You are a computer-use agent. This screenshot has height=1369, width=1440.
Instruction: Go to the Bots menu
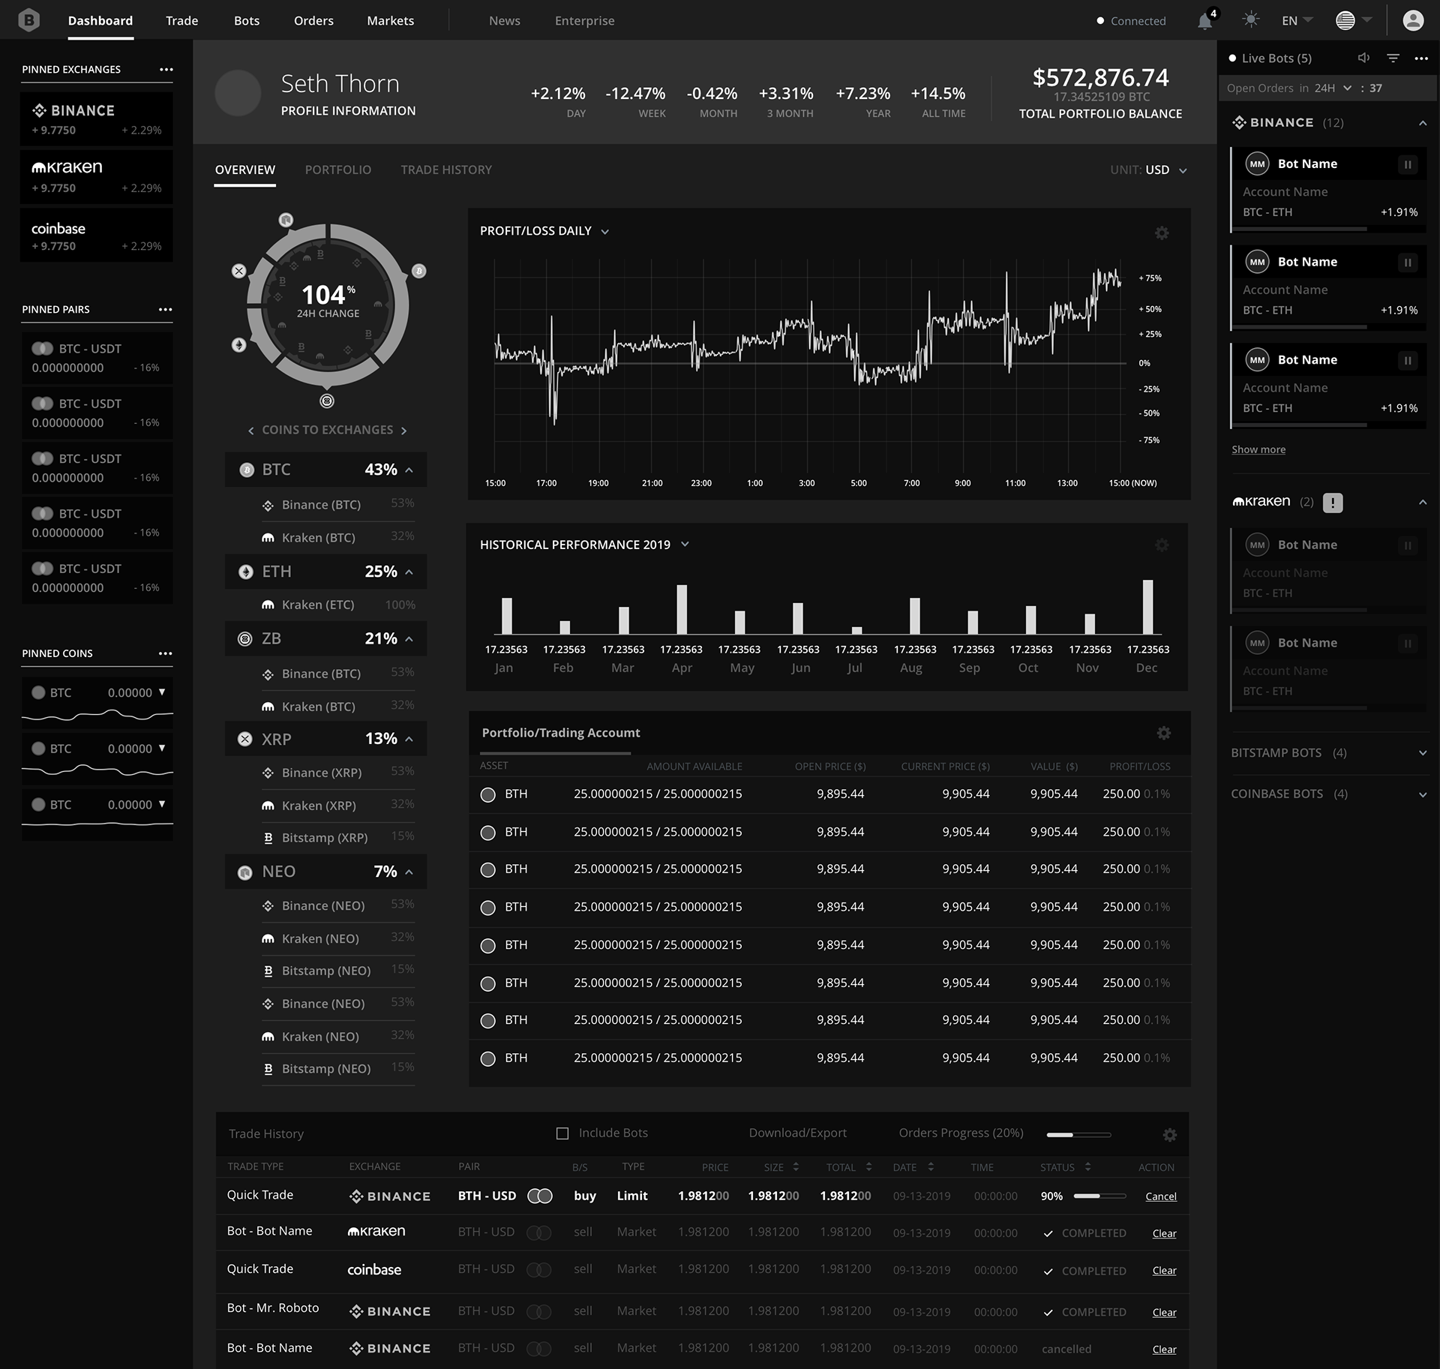[247, 20]
